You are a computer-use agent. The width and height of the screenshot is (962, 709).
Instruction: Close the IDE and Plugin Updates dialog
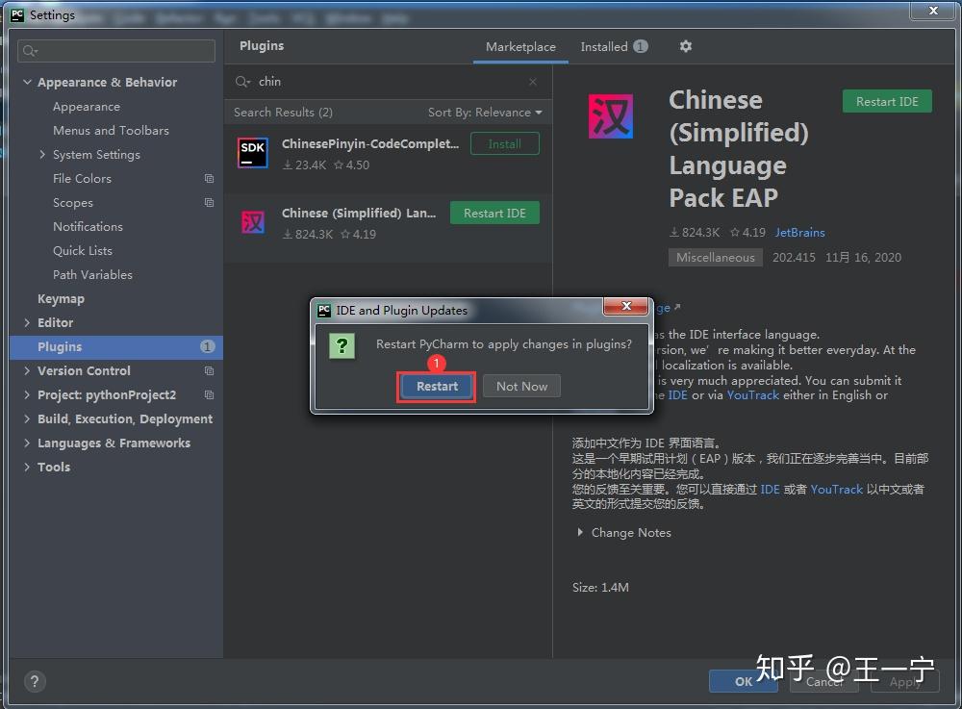(x=626, y=305)
